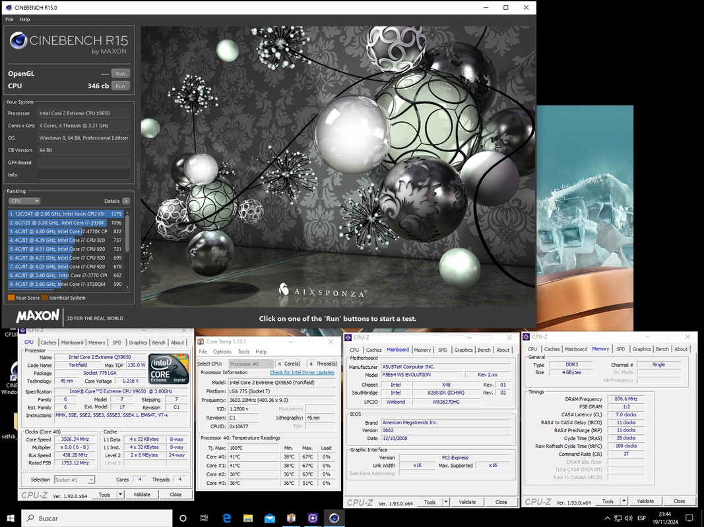Switch to CPU-Z purple taskbar icon
The image size is (704, 527).
[313, 518]
